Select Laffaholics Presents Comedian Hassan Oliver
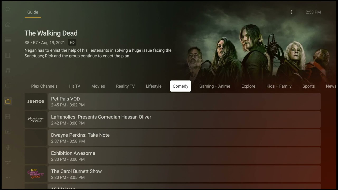 (184, 120)
